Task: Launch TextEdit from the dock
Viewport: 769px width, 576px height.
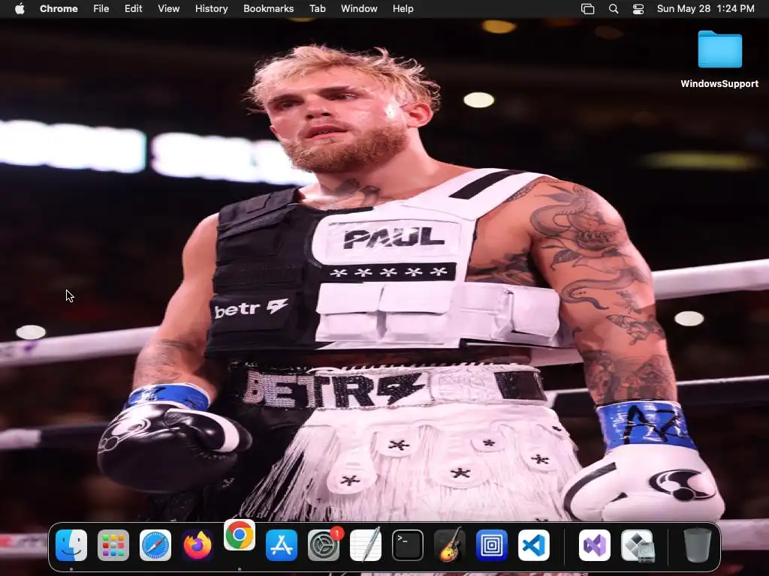Action: [x=366, y=545]
